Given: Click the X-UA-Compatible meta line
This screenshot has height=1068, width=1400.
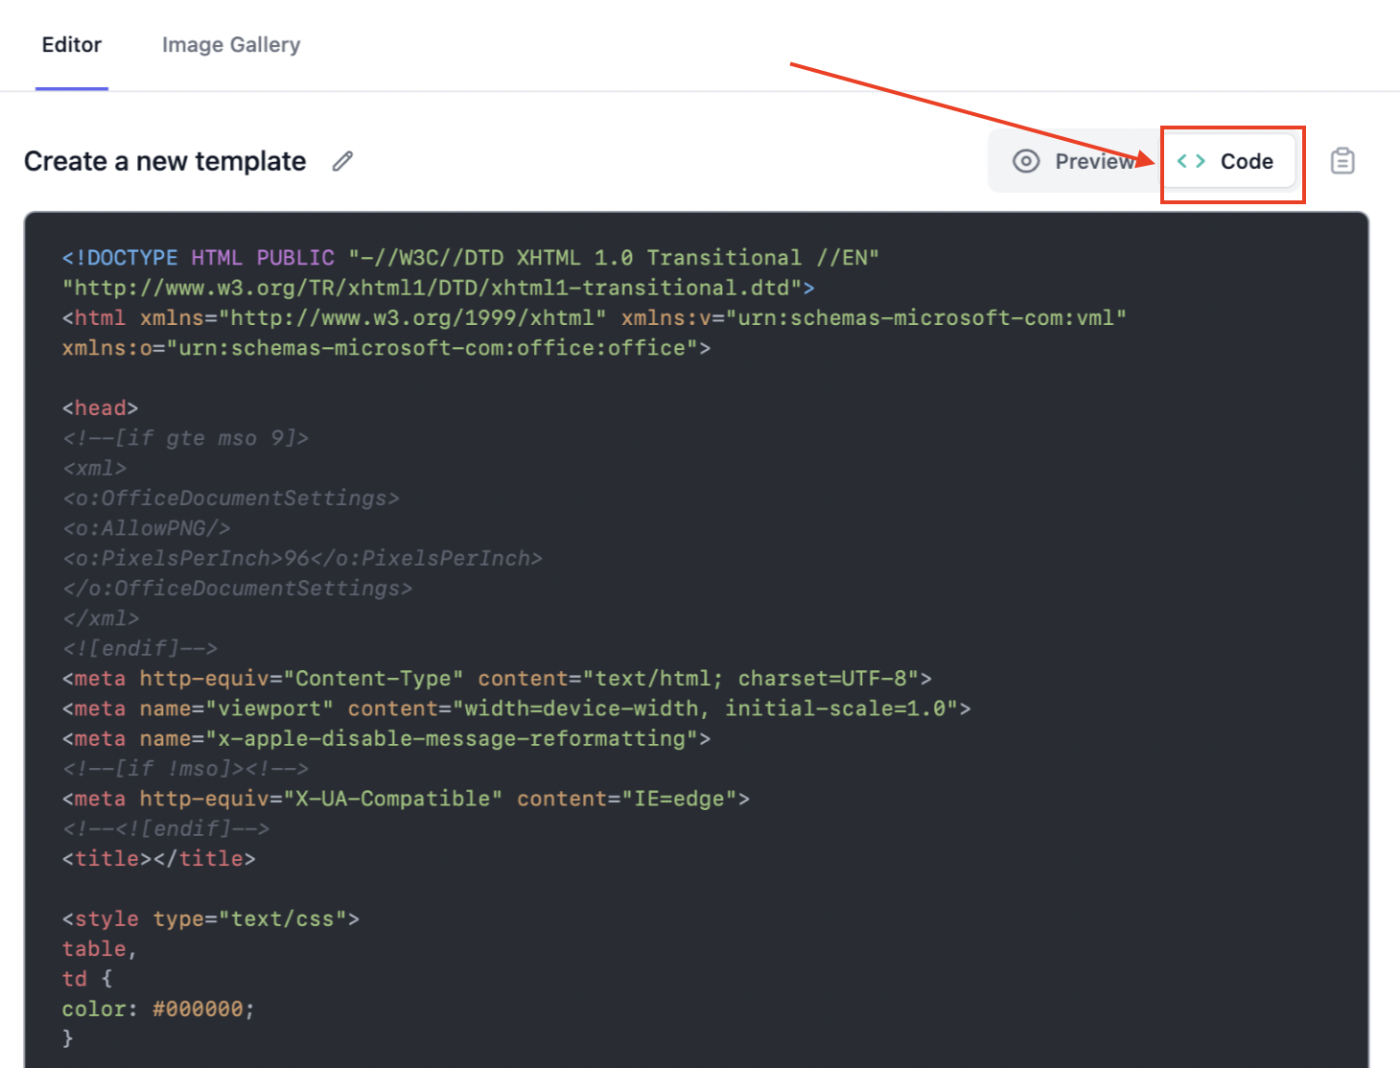Looking at the screenshot, I should pos(406,799).
